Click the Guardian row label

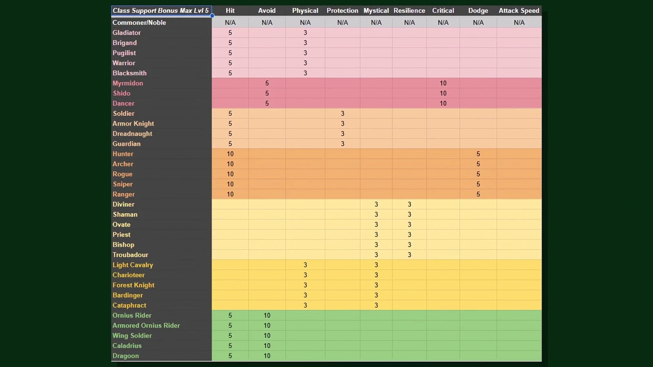tap(127, 144)
